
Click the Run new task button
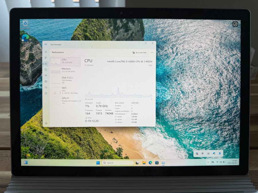(139, 53)
